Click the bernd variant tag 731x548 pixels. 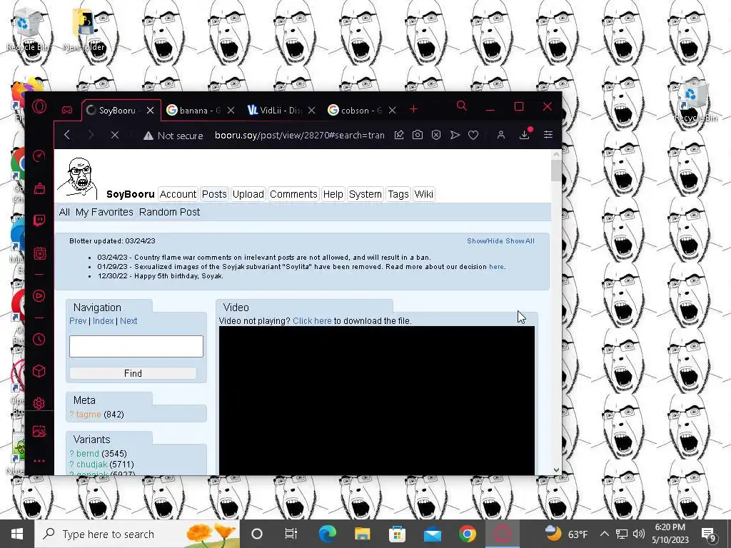pyautogui.click(x=88, y=453)
